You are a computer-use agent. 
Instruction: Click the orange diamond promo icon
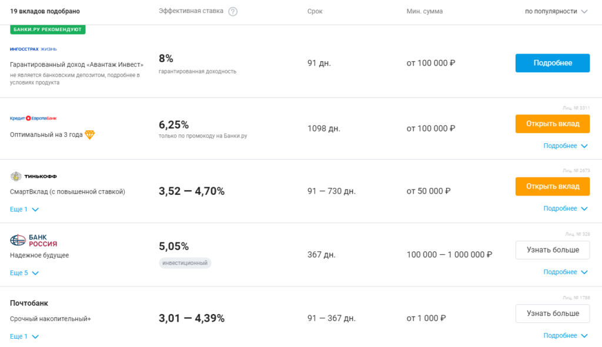pyautogui.click(x=89, y=134)
